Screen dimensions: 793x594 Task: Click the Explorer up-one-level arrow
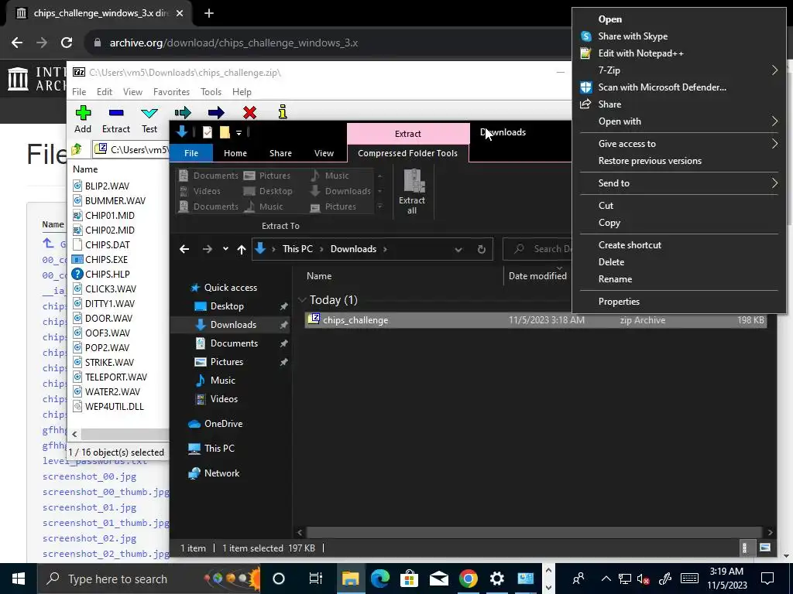click(x=242, y=249)
